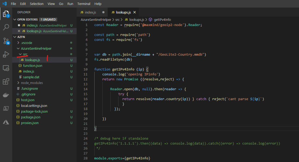The height and width of the screenshot is (162, 299).
Task: Open package.json in the file tree
Action: [x=31, y=117]
